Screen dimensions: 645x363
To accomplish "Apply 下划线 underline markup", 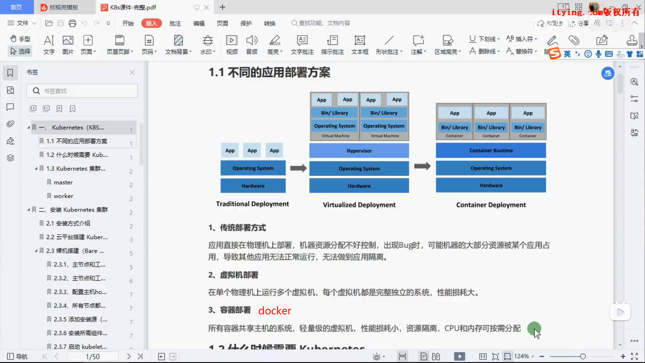I will click(484, 39).
